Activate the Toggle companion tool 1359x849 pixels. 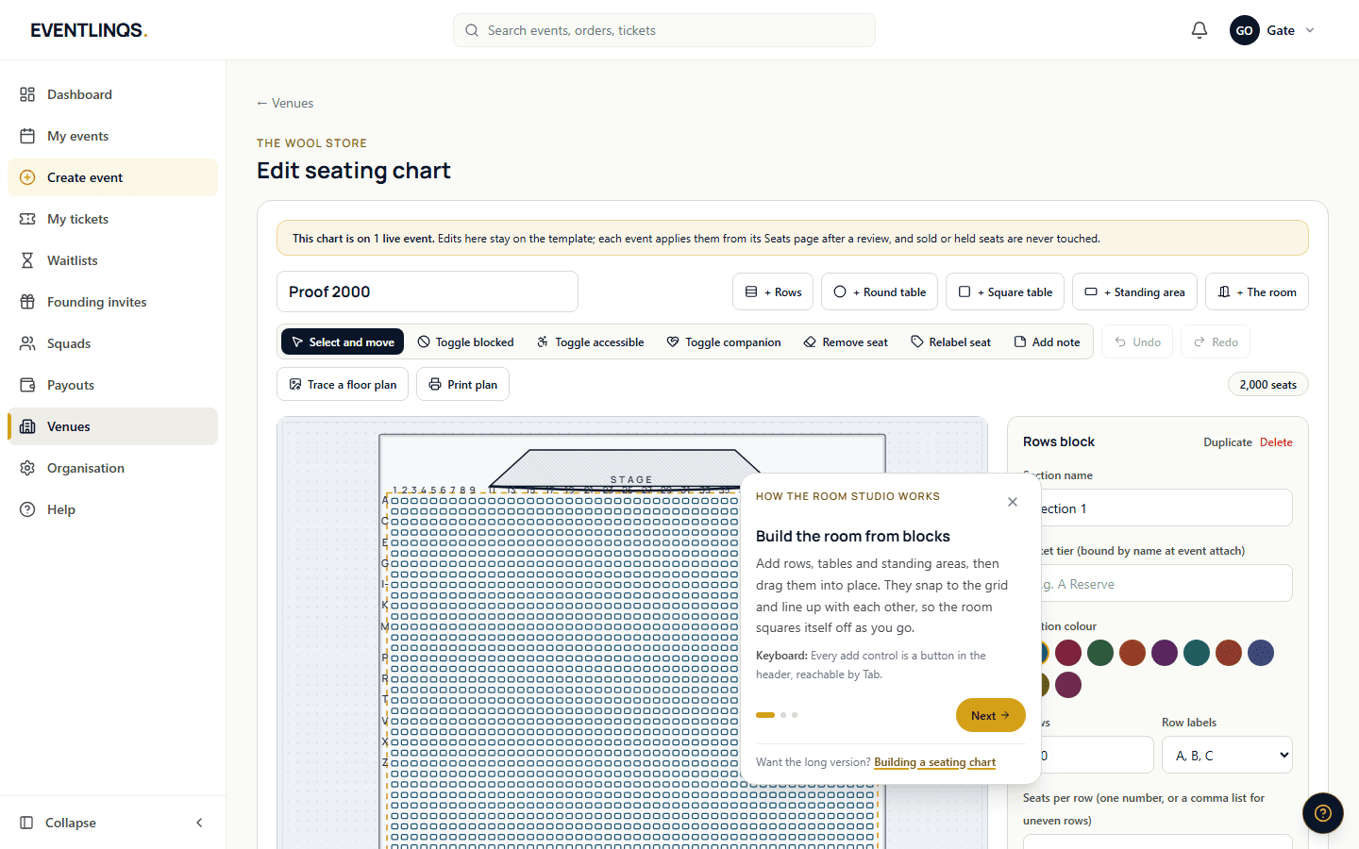coord(724,341)
